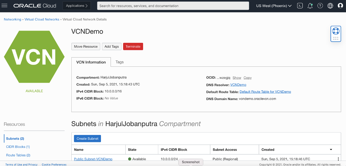Click the 10.0.0.0/24 subnet CIDR cell
The height and width of the screenshot is (166, 346).
pyautogui.click(x=169, y=159)
